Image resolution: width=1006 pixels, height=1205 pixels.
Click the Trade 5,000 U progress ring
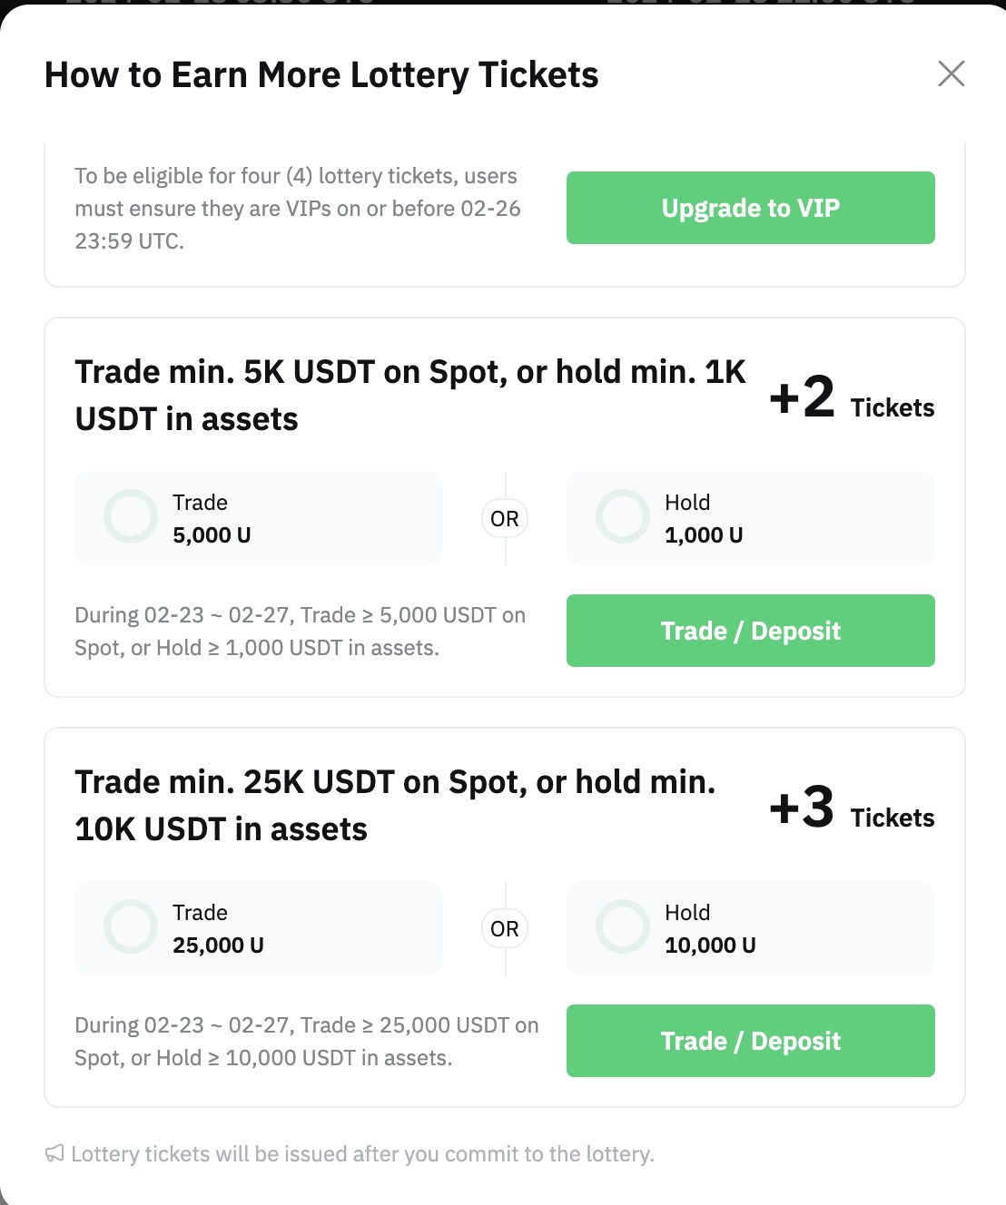[131, 516]
